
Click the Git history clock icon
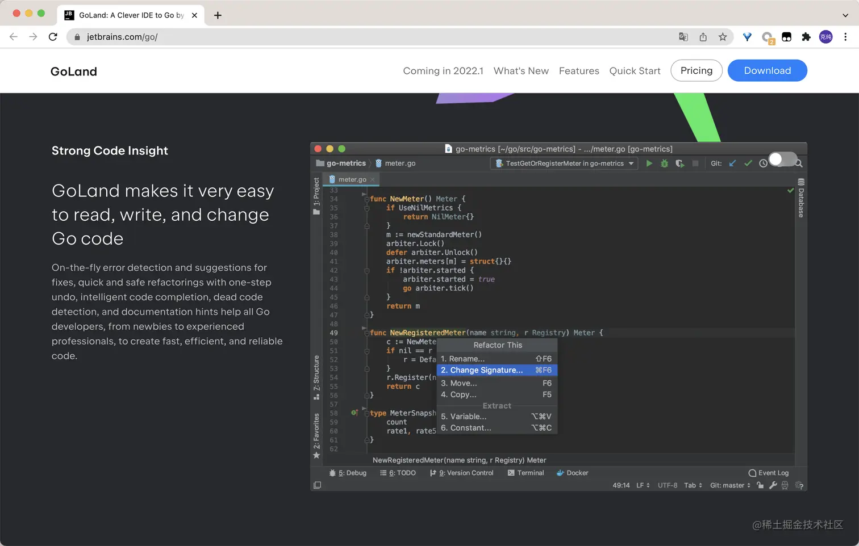coord(763,163)
